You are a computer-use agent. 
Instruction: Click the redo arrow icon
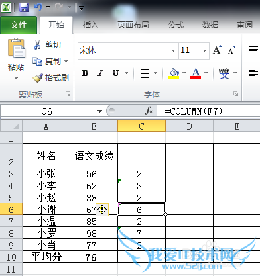(x=59, y=7)
